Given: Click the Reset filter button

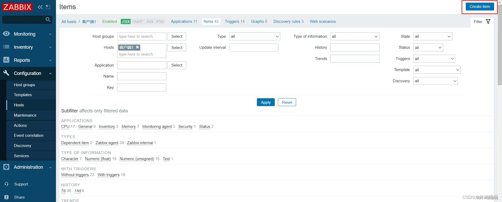Looking at the screenshot, I should 287,102.
